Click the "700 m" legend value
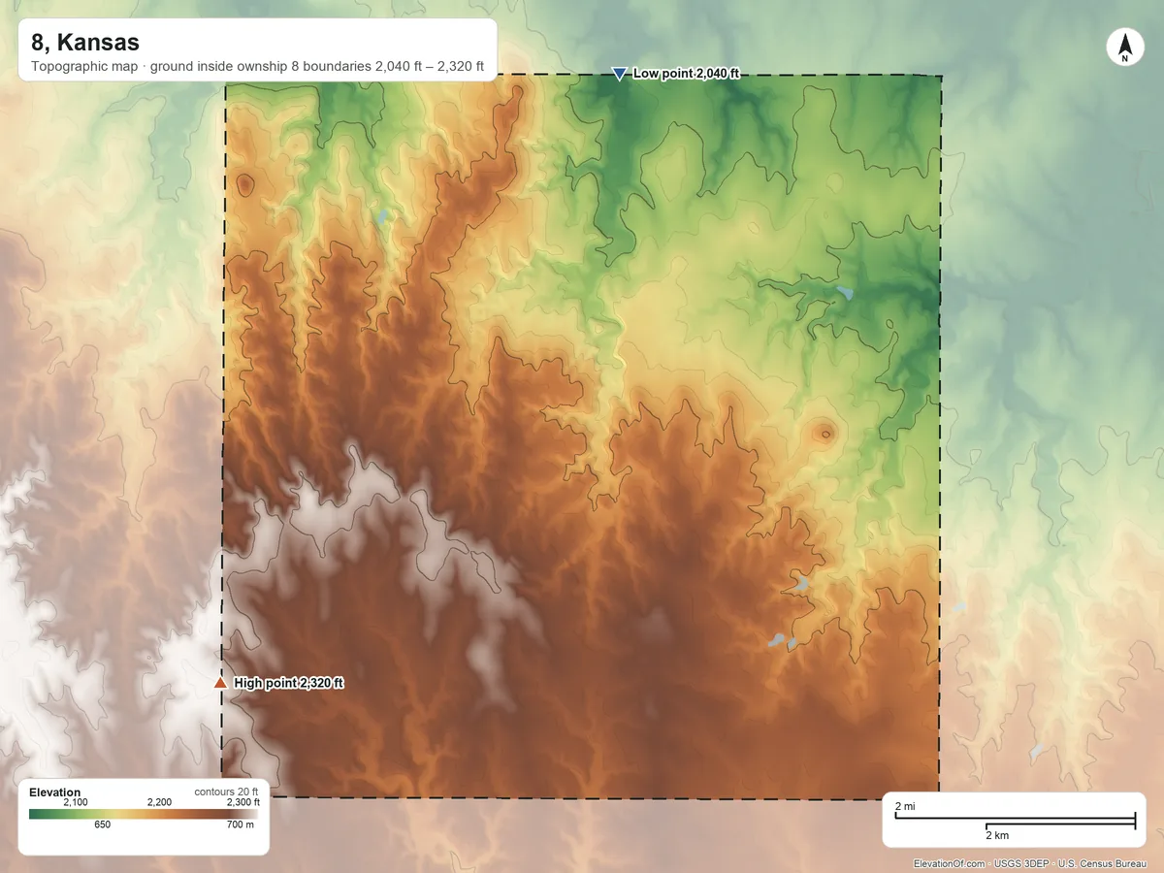Image resolution: width=1164 pixels, height=873 pixels. (x=240, y=825)
